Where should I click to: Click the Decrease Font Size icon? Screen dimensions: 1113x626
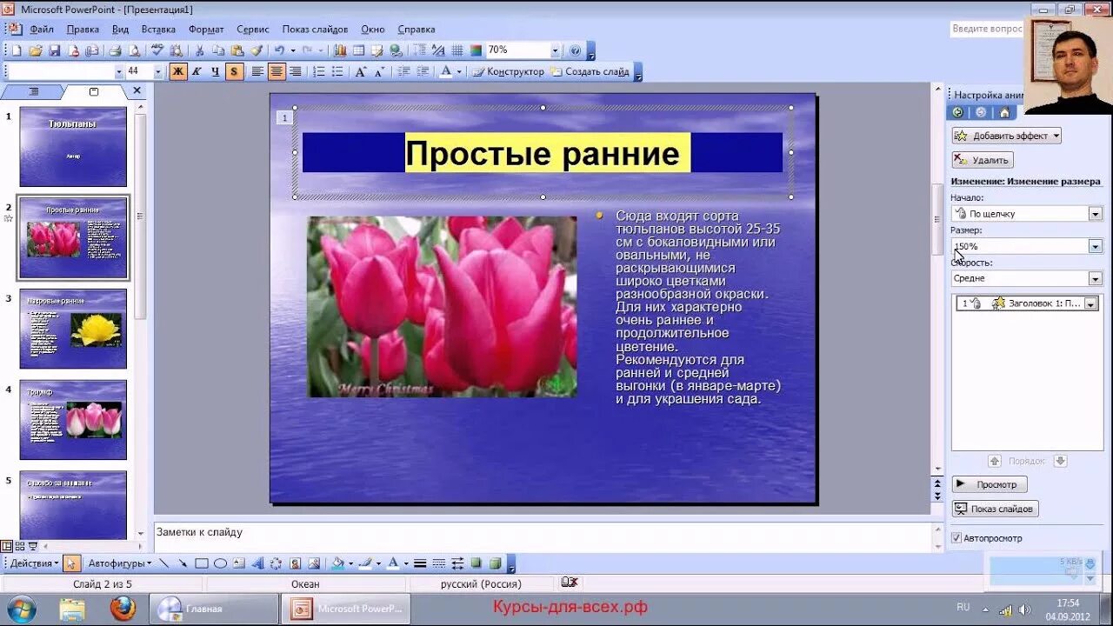tap(380, 72)
